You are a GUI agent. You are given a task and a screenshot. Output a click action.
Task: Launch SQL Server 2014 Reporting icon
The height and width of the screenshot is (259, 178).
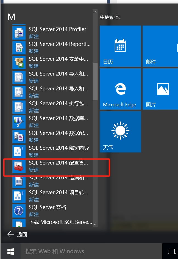tap(19, 48)
